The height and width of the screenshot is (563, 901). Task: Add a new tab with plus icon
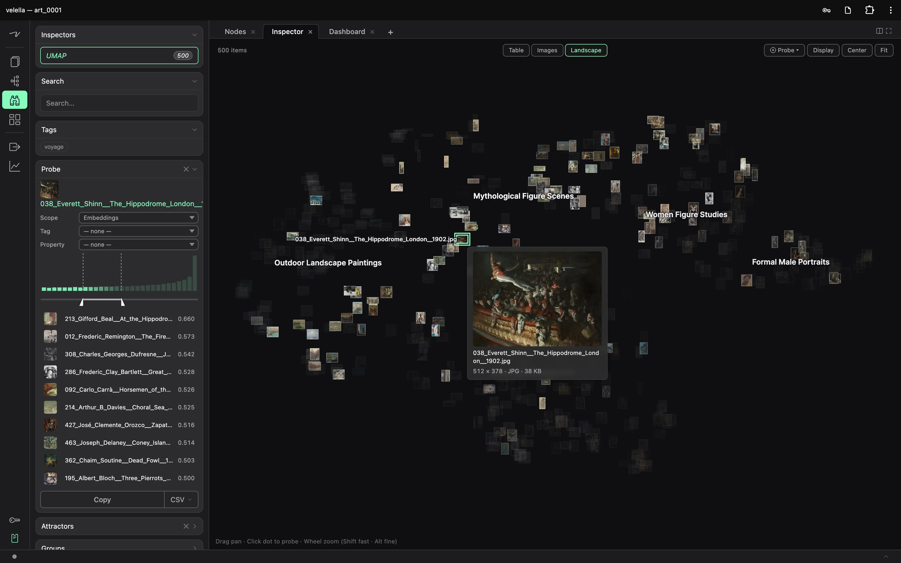tap(390, 32)
